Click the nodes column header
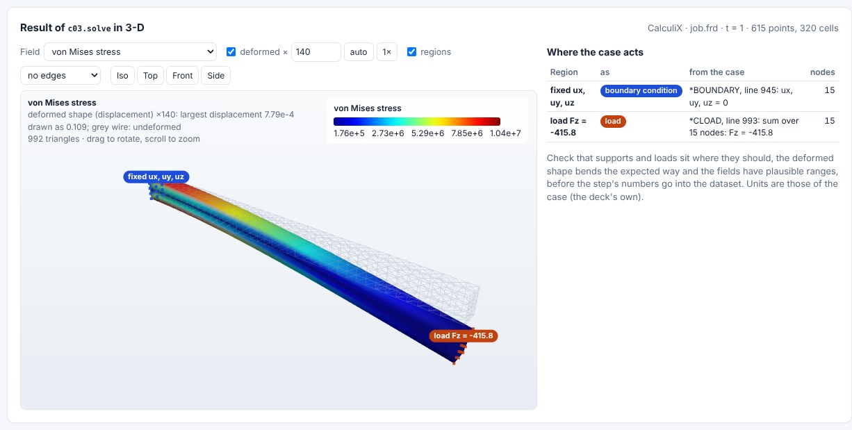Image resolution: width=852 pixels, height=430 pixels. coord(823,72)
